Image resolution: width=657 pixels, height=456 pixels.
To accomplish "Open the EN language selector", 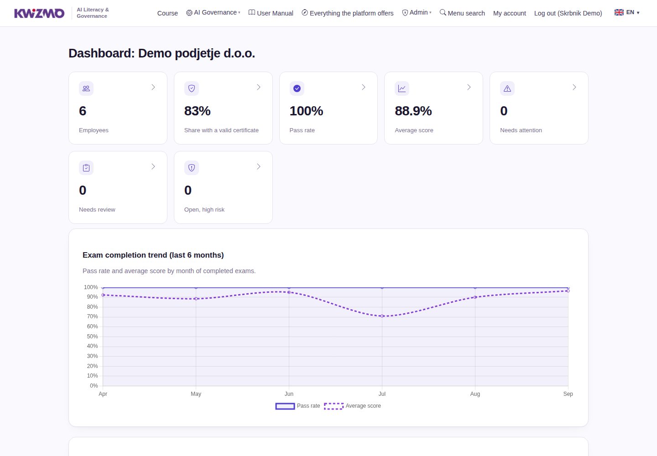I will coord(627,13).
